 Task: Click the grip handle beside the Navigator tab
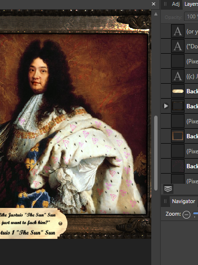165,201
